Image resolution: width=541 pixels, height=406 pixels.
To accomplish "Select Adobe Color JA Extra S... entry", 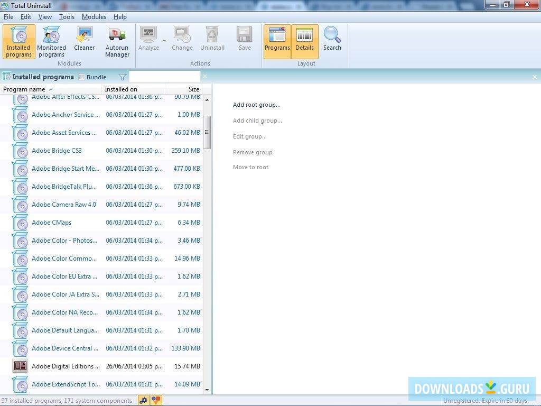I will (101, 294).
